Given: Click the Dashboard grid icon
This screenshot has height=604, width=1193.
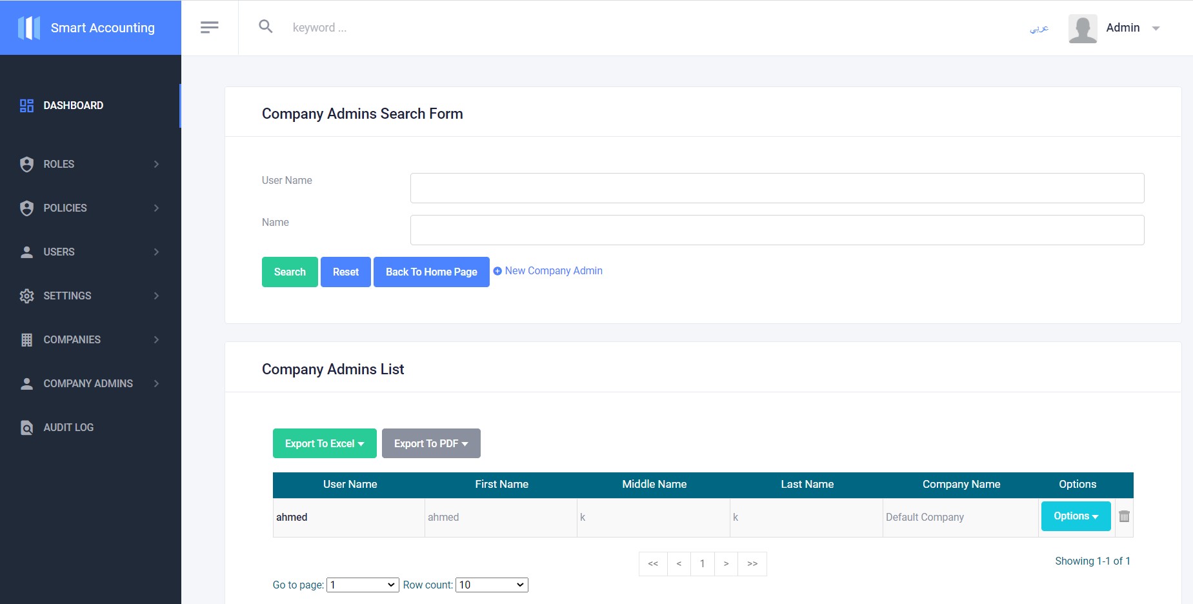Looking at the screenshot, I should [26, 105].
